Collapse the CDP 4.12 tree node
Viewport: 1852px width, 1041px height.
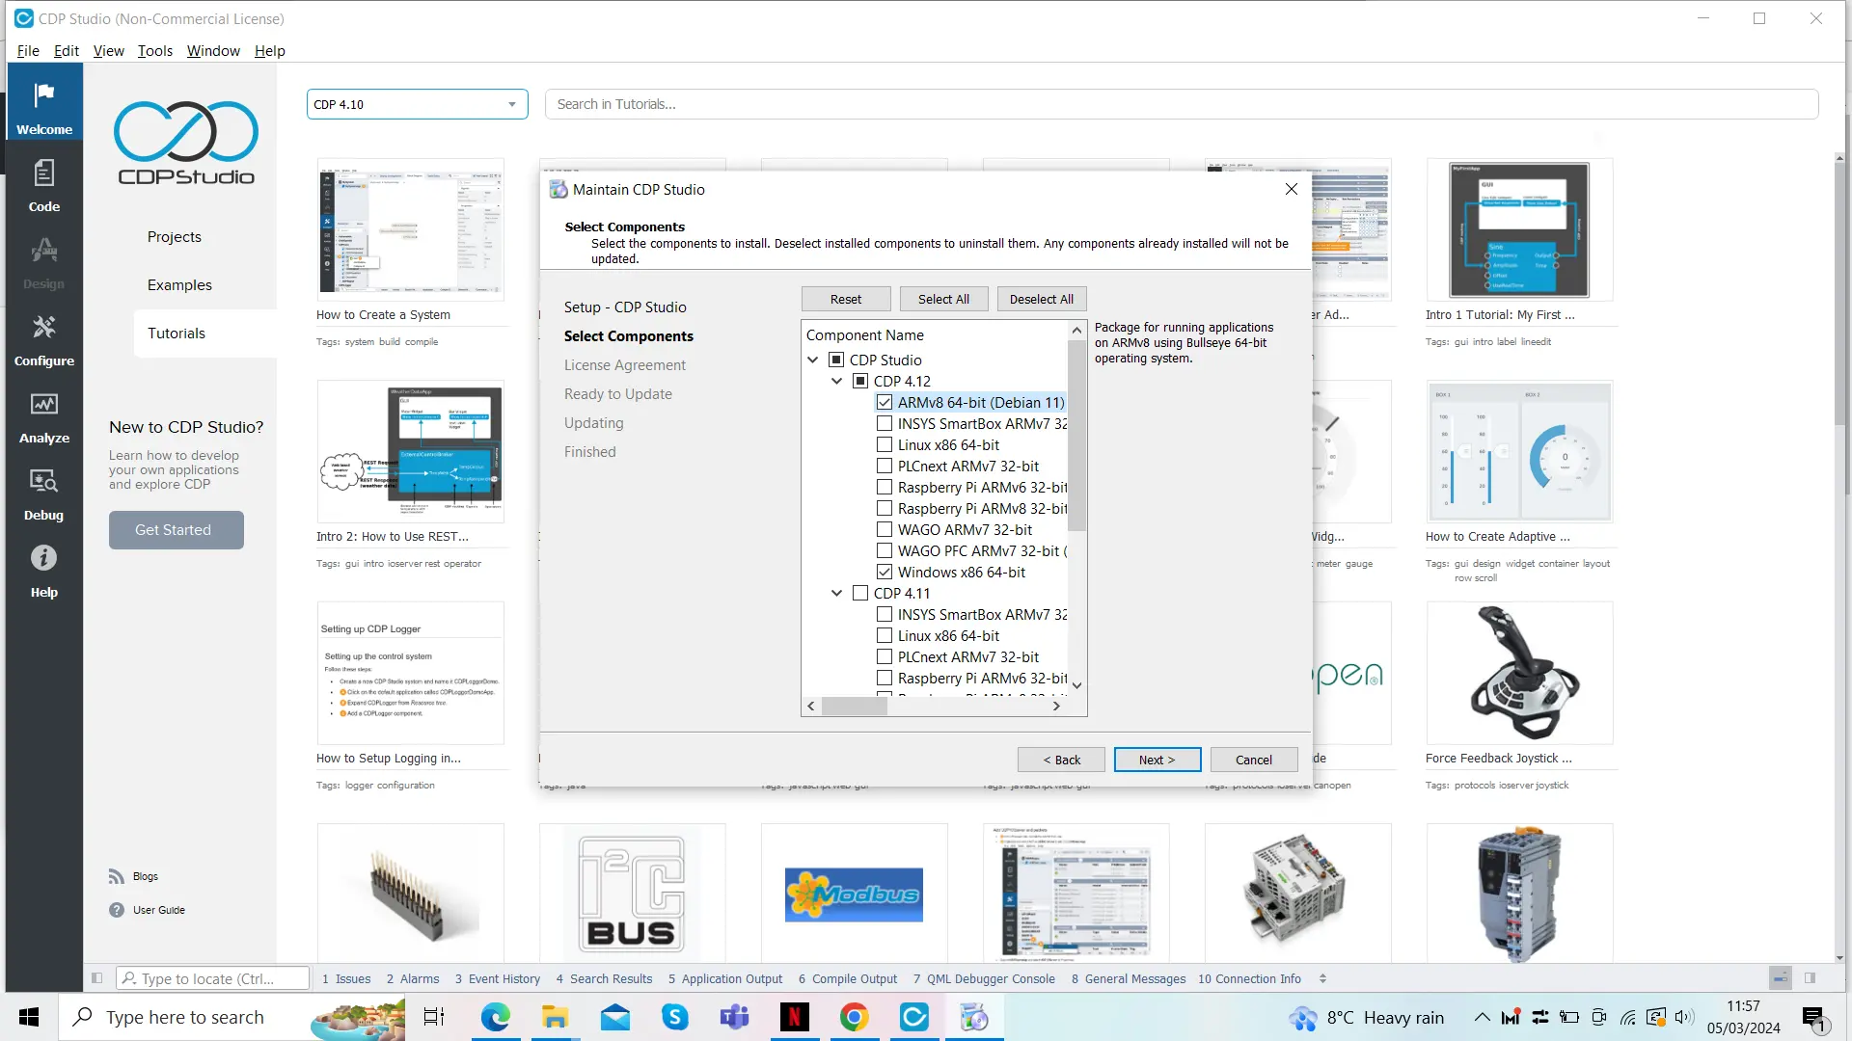point(836,382)
